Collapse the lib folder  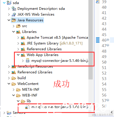coord(18,101)
